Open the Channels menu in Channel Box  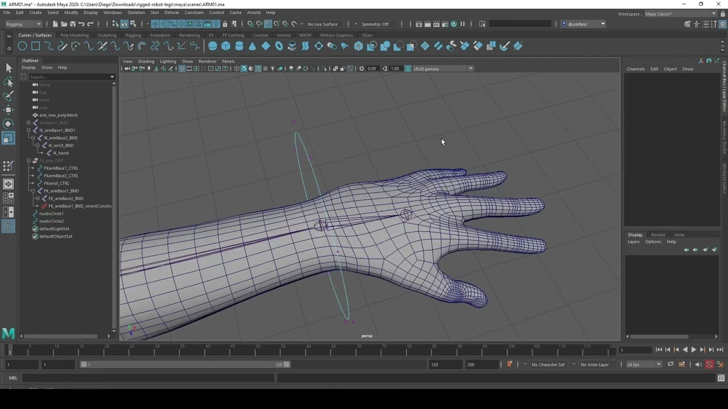pyautogui.click(x=636, y=69)
